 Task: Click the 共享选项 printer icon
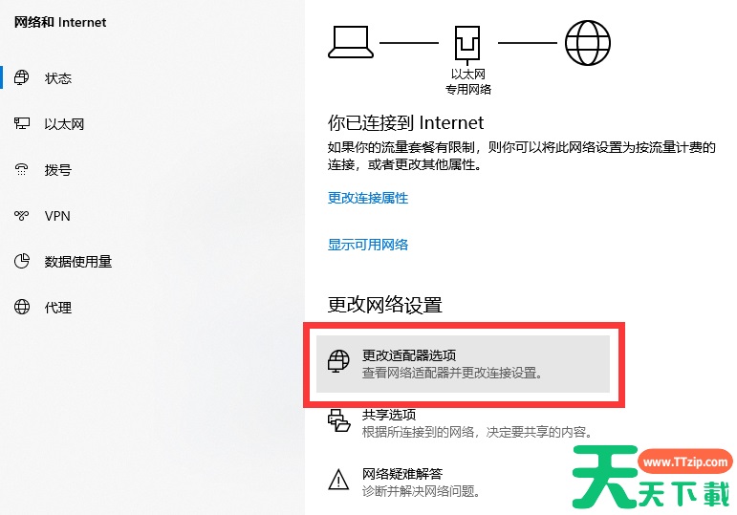tap(339, 420)
